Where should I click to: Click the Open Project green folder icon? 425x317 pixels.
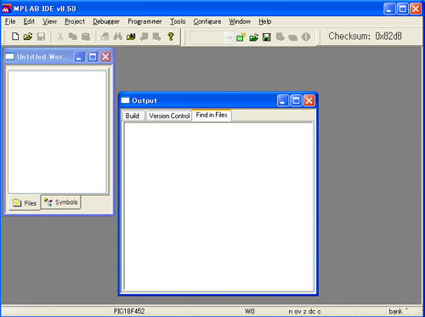[253, 37]
